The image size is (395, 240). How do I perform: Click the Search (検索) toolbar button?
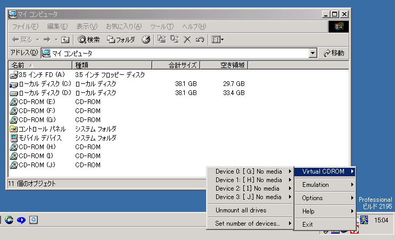[x=89, y=39]
